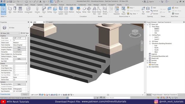This screenshot has width=185, height=104.
Task: Uncheck the Section Box checkbox
Action: point(14,80)
